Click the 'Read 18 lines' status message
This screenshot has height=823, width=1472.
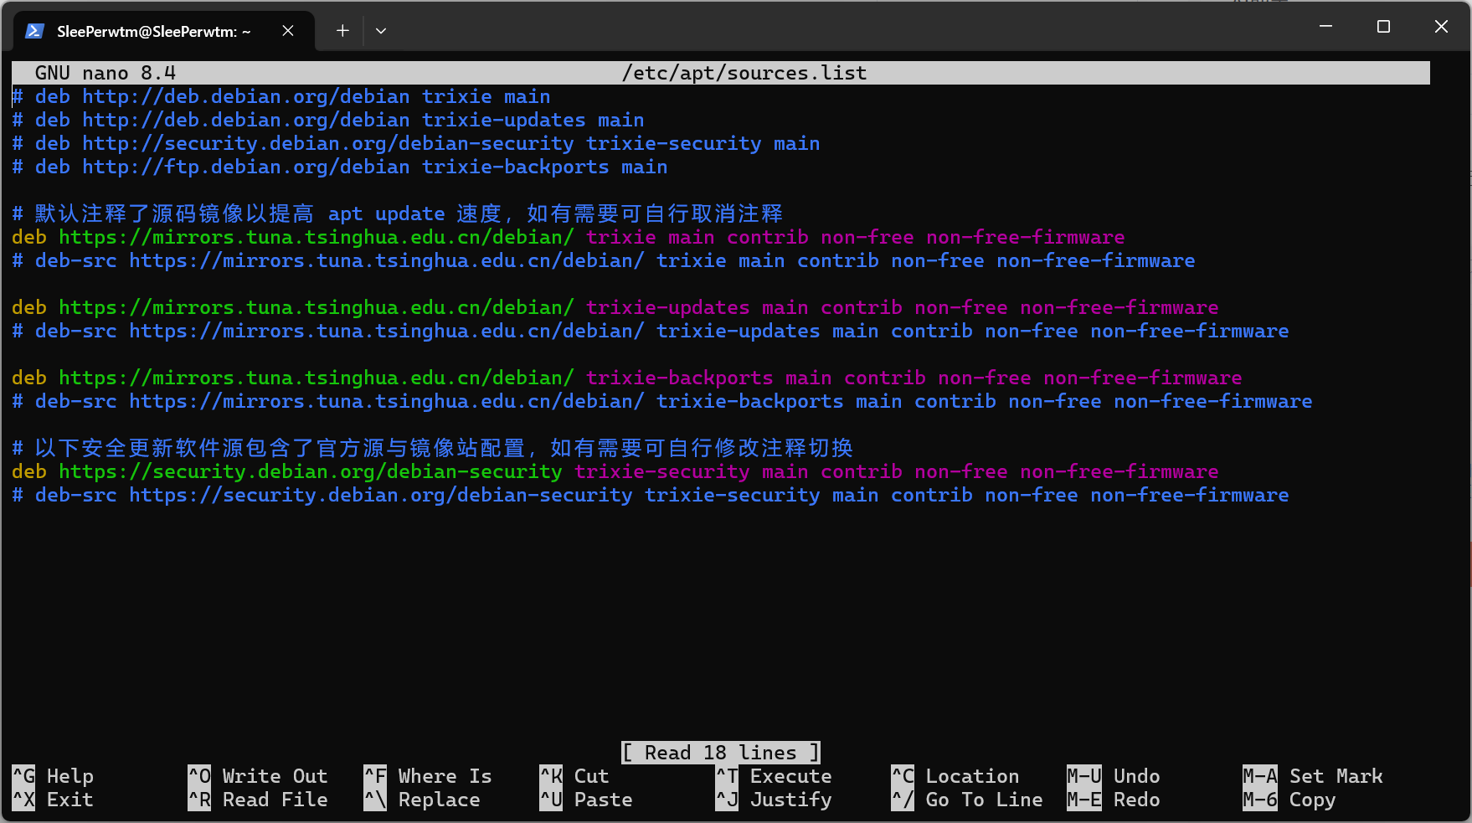721,753
